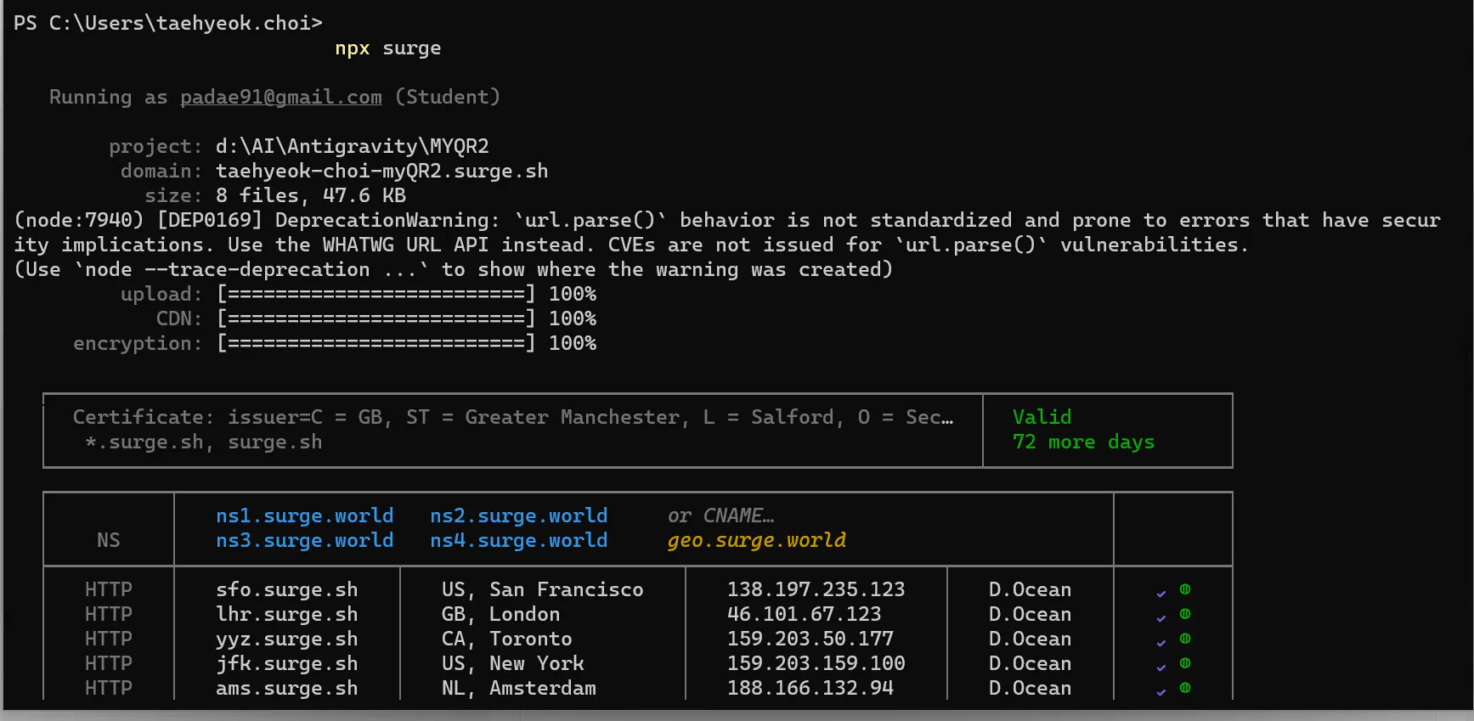The width and height of the screenshot is (1474, 721).
Task: Click the Certificate issuer line
Action: 513,417
